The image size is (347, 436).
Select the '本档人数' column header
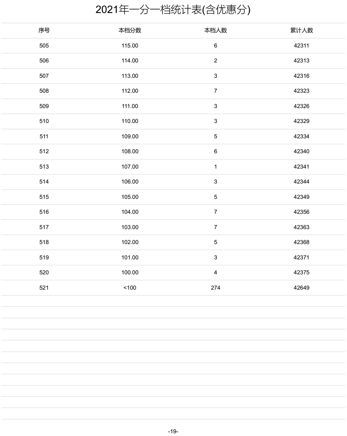pyautogui.click(x=215, y=31)
